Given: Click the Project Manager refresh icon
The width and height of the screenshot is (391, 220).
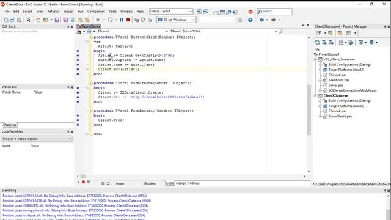Looking at the screenshot, I should tap(317, 42).
